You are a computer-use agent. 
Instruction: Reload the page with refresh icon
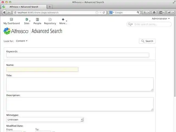(x=104, y=12)
